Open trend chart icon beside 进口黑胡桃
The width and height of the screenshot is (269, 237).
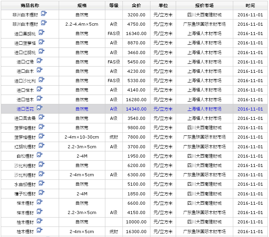pyautogui.click(x=41, y=33)
